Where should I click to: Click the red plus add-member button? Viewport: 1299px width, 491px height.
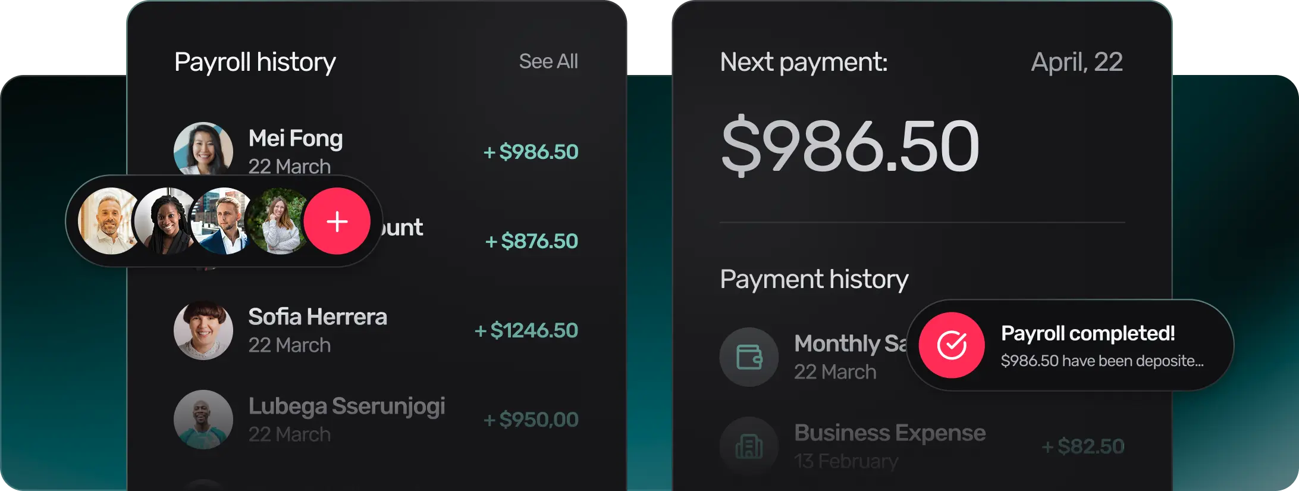337,221
